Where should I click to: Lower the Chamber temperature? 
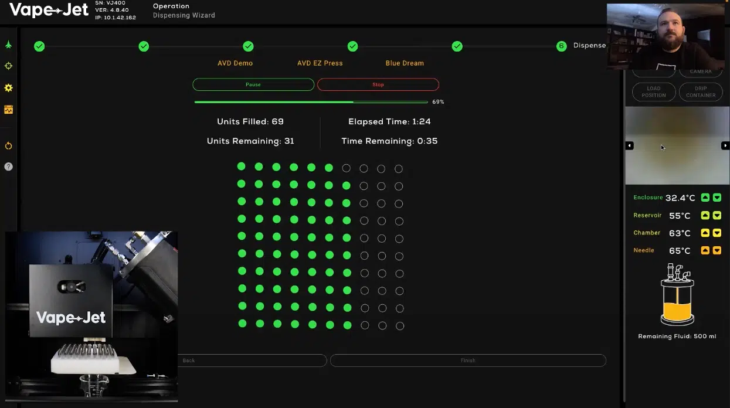coord(717,233)
